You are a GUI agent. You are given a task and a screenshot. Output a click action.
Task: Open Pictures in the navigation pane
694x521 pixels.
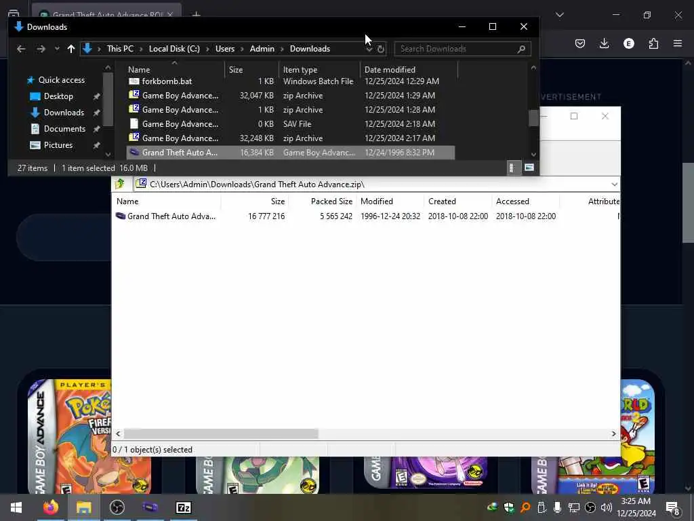pos(58,145)
